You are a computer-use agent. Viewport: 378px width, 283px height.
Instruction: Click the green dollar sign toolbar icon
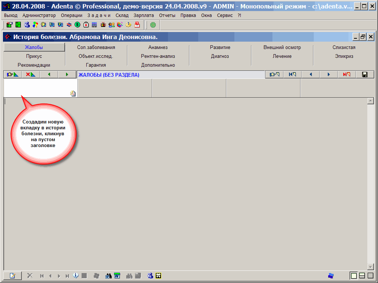point(77,25)
